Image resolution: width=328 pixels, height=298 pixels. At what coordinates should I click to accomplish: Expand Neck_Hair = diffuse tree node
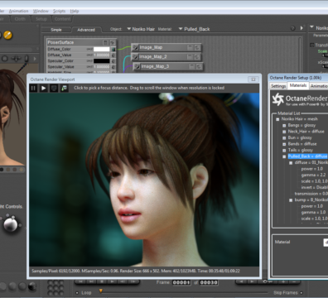point(284,132)
